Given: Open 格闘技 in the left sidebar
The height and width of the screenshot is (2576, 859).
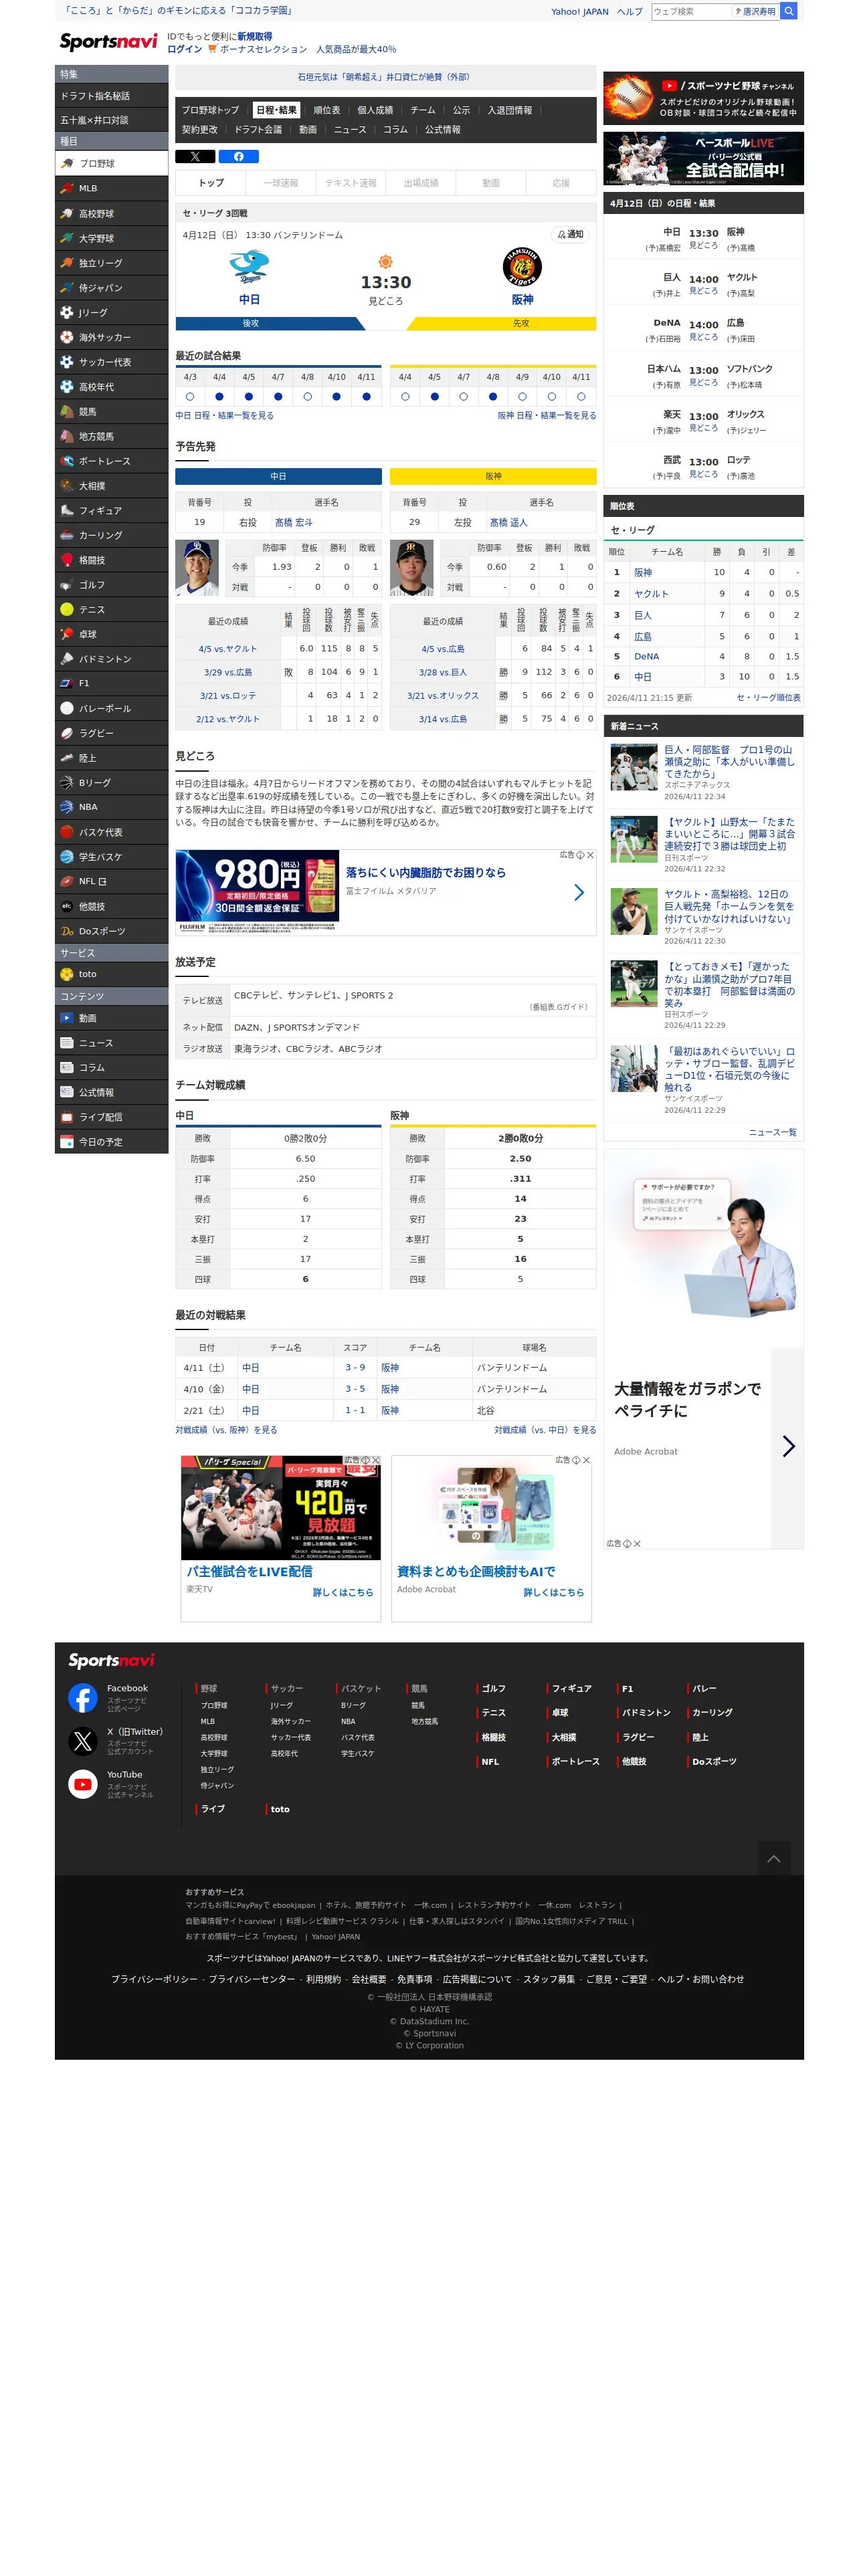Looking at the screenshot, I should pyautogui.click(x=111, y=560).
